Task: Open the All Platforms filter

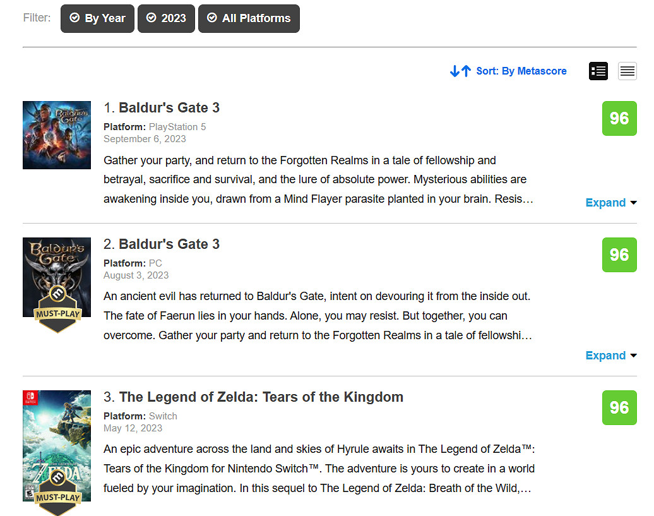Action: 249,18
